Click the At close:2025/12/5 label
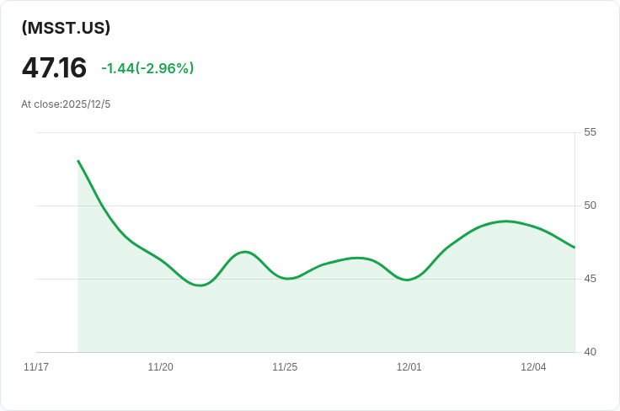 coord(66,104)
